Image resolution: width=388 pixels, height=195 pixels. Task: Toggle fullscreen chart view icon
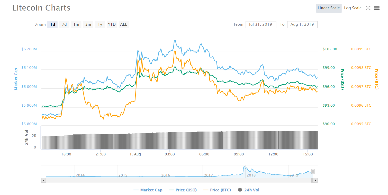pyautogui.click(x=368, y=8)
